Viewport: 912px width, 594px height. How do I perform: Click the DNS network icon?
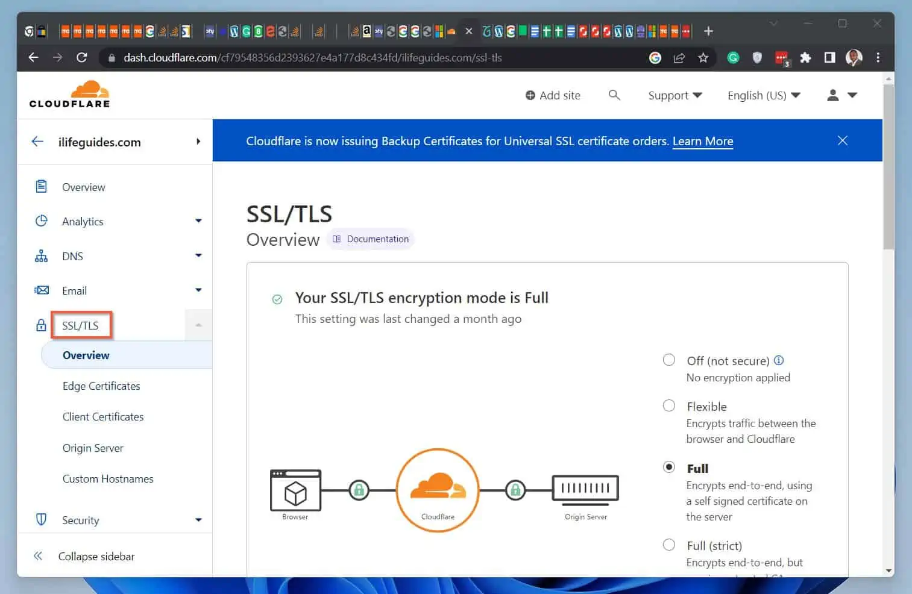[x=41, y=256]
